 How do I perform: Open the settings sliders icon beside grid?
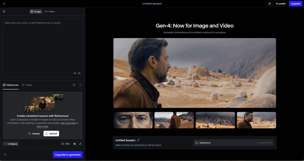(80, 144)
